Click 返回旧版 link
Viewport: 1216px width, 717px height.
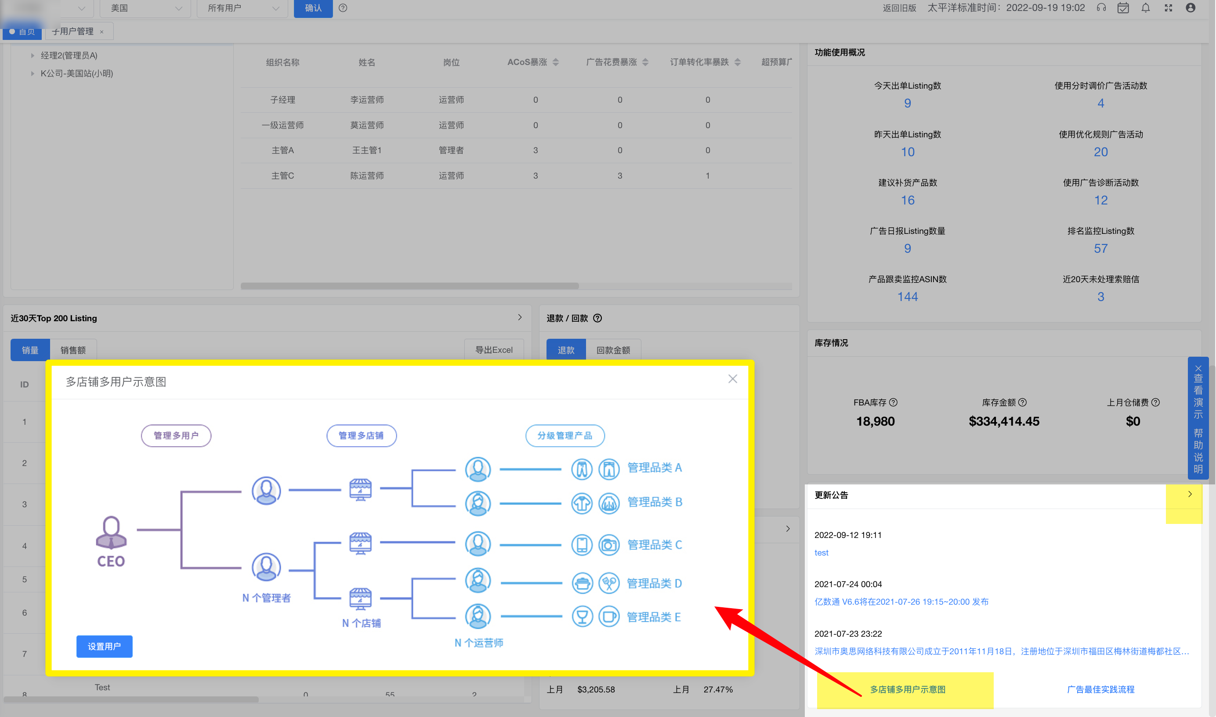[x=899, y=8]
